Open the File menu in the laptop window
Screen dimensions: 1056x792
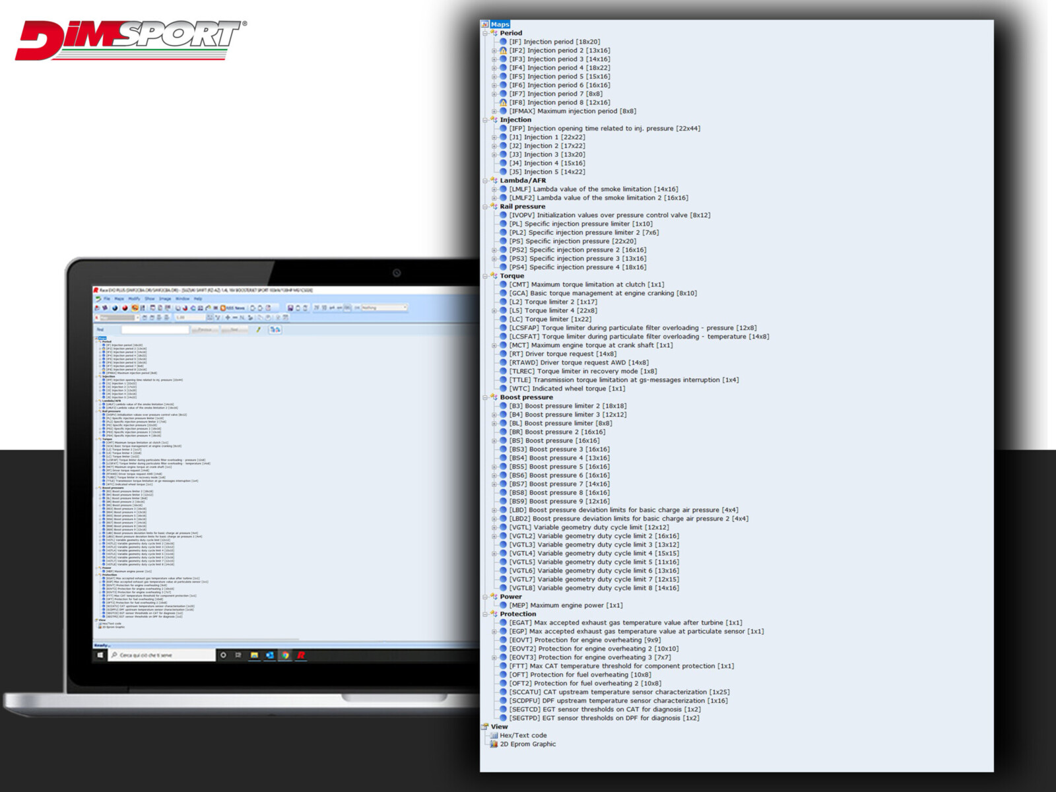coord(107,299)
